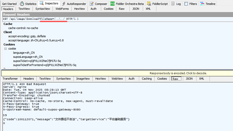Click the FiddlerScript JS icon
Image resolution: width=233 pixels, height=131 pixels.
pyautogui.click(x=149, y=4)
